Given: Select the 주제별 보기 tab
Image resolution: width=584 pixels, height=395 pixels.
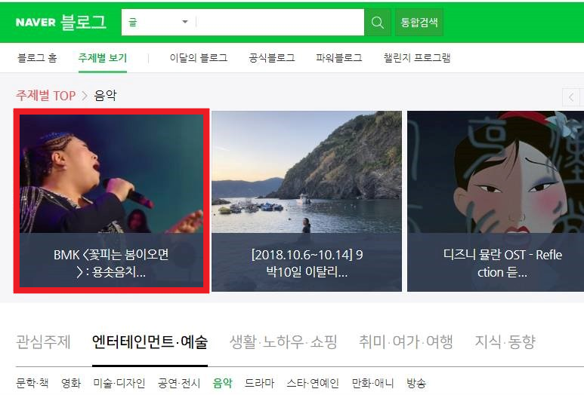Looking at the screenshot, I should pos(103,58).
